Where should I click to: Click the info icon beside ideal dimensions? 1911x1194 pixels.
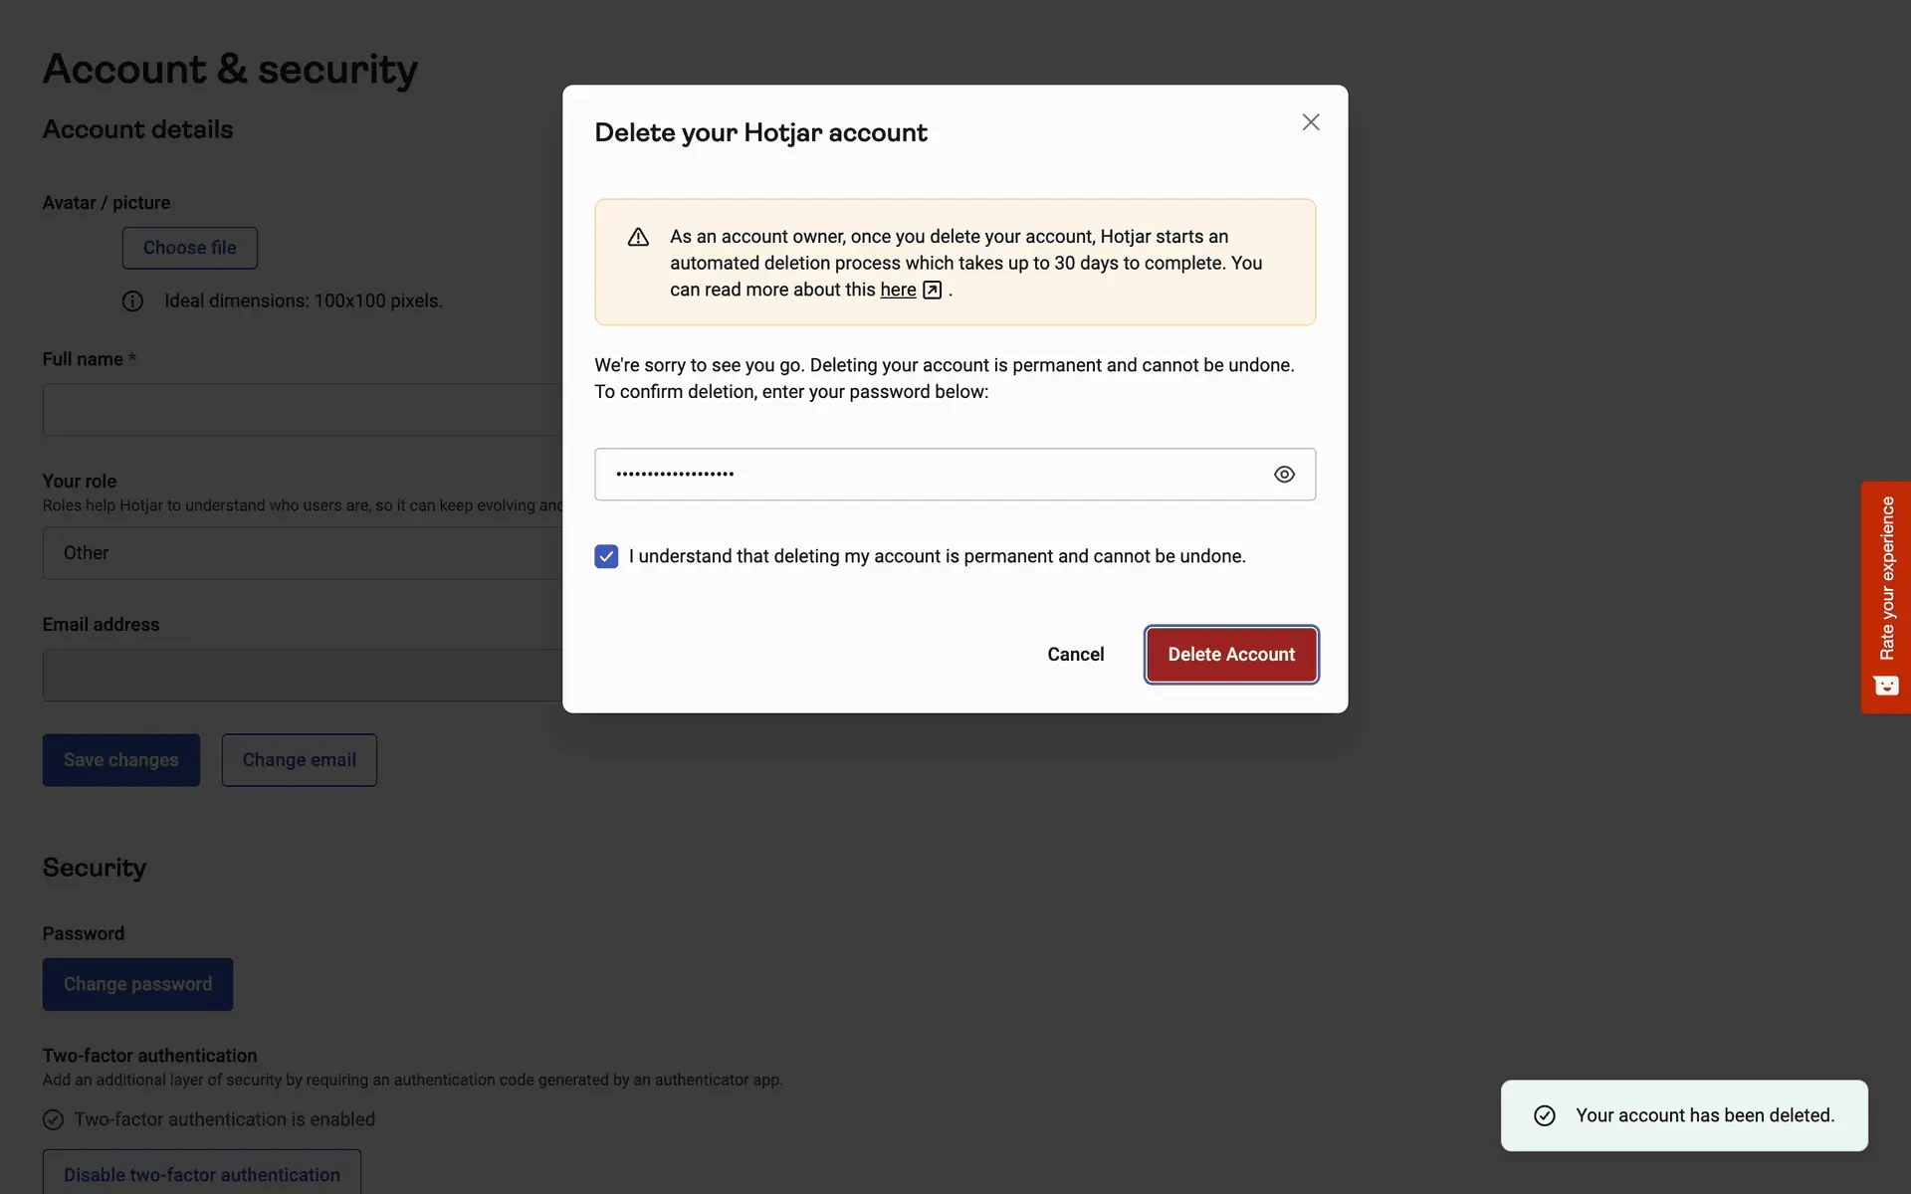[132, 301]
